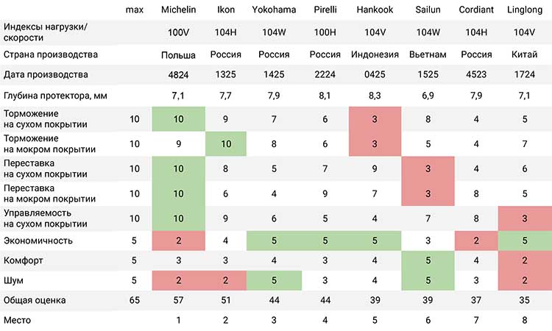Select the Yokohama column header
This screenshot has height=331, width=552.
point(274,10)
